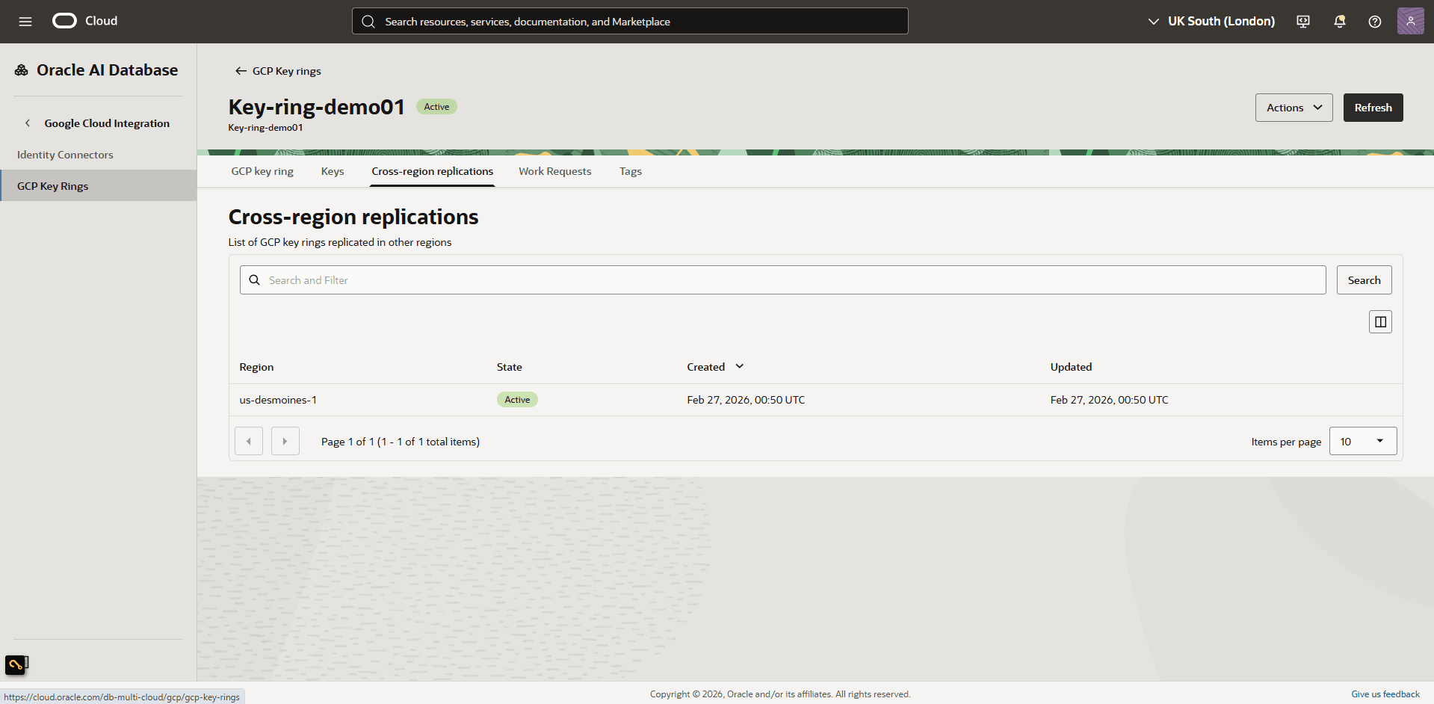1434x704 pixels.
Task: Switch to the Work Requests tab
Action: pyautogui.click(x=554, y=171)
